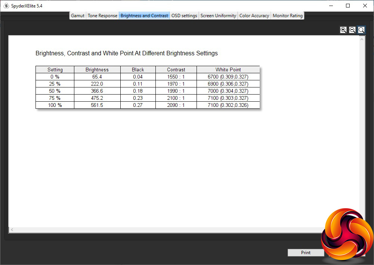Switch to the Screen Uniformity tab
374x265 pixels.
[x=218, y=16]
